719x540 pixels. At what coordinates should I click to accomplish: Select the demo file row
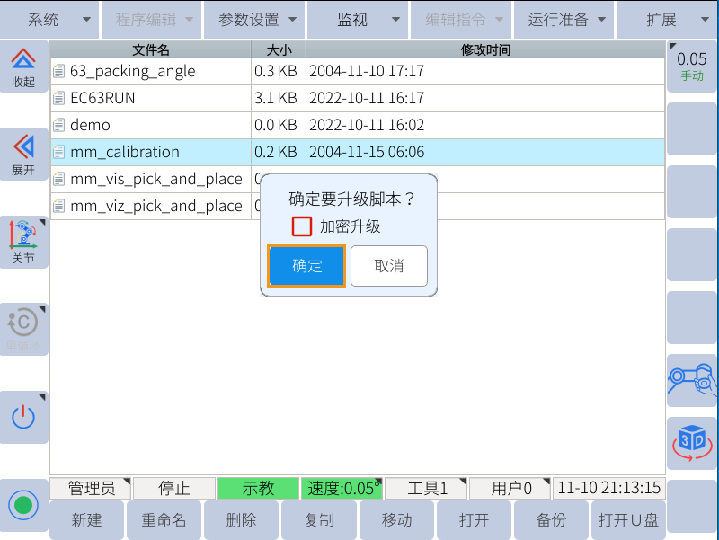point(358,125)
